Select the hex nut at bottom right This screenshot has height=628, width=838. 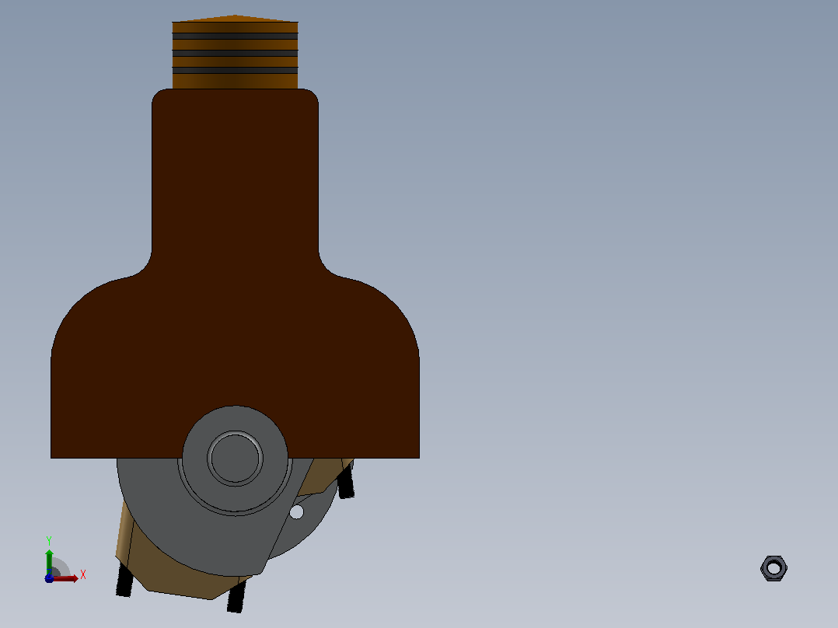pyautogui.click(x=773, y=568)
